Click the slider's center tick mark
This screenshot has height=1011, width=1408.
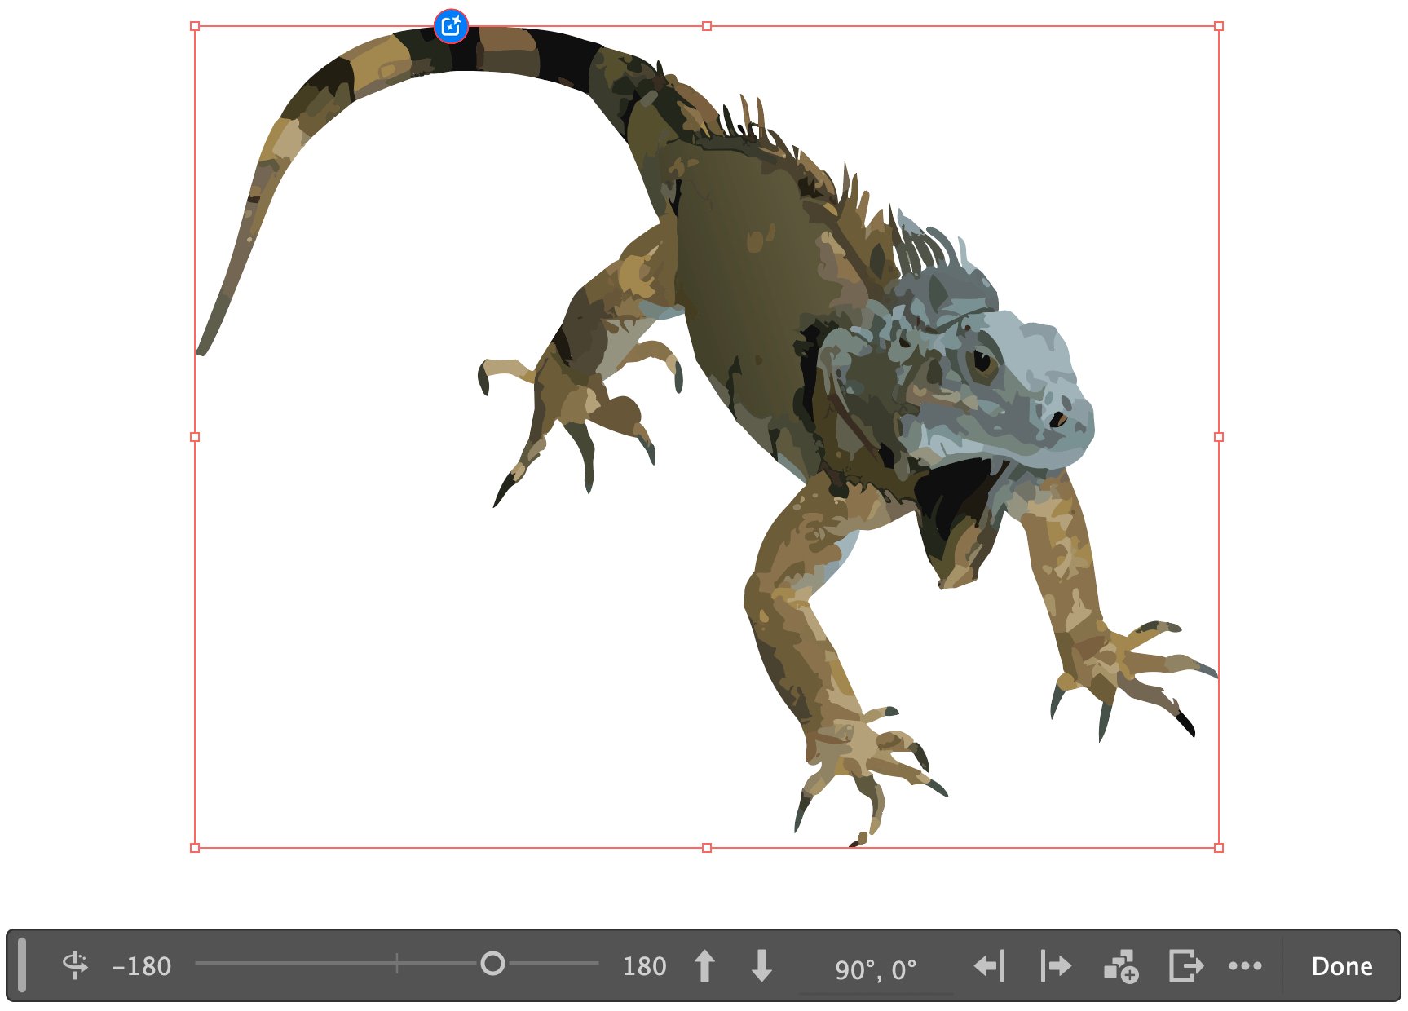point(397,964)
